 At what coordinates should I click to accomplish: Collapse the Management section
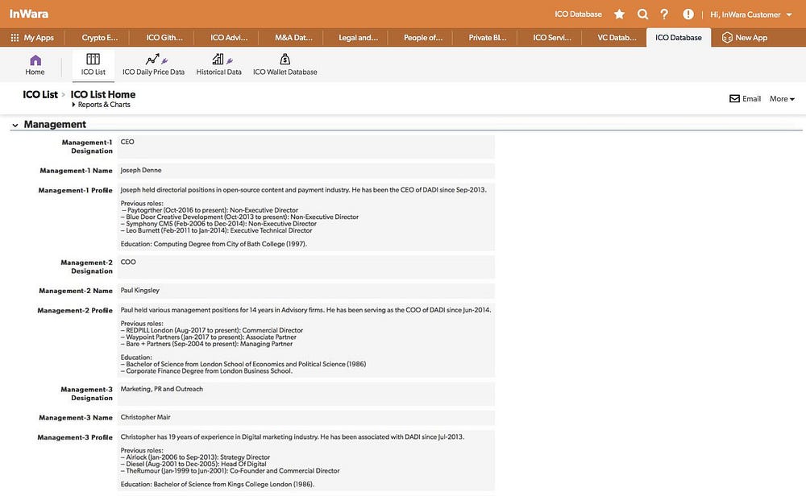click(15, 125)
